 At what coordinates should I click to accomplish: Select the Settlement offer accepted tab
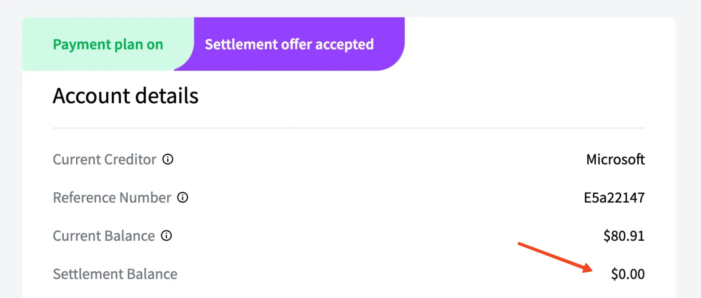tap(289, 44)
